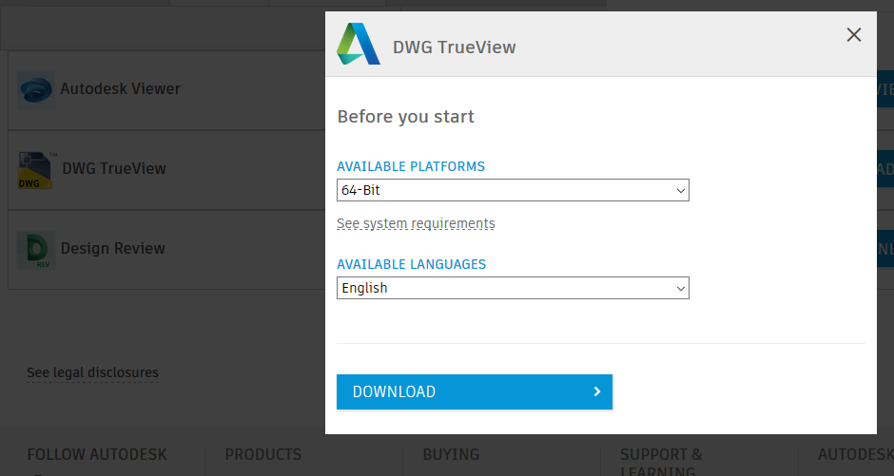Open See legal disclosures link

pyautogui.click(x=93, y=372)
